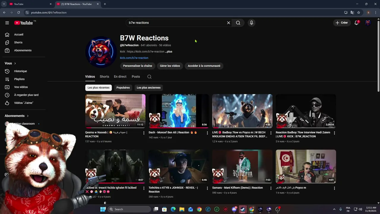This screenshot has width=380, height=214.
Task: Open the YouTube hamburger guide menu
Action: pyautogui.click(x=7, y=23)
